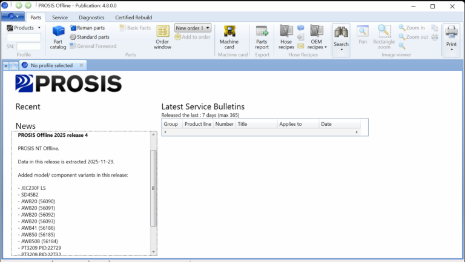The height and width of the screenshot is (262, 465).
Task: Click the Basic Facts item
Action: [135, 28]
